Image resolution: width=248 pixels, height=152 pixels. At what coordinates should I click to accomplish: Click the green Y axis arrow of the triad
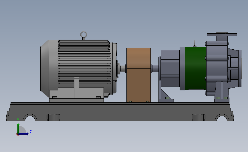pos(18,128)
